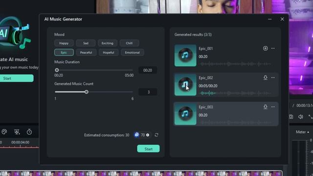This screenshot has height=176, width=313.
Task: Click the Generated results (3/3) heading
Action: (193, 35)
